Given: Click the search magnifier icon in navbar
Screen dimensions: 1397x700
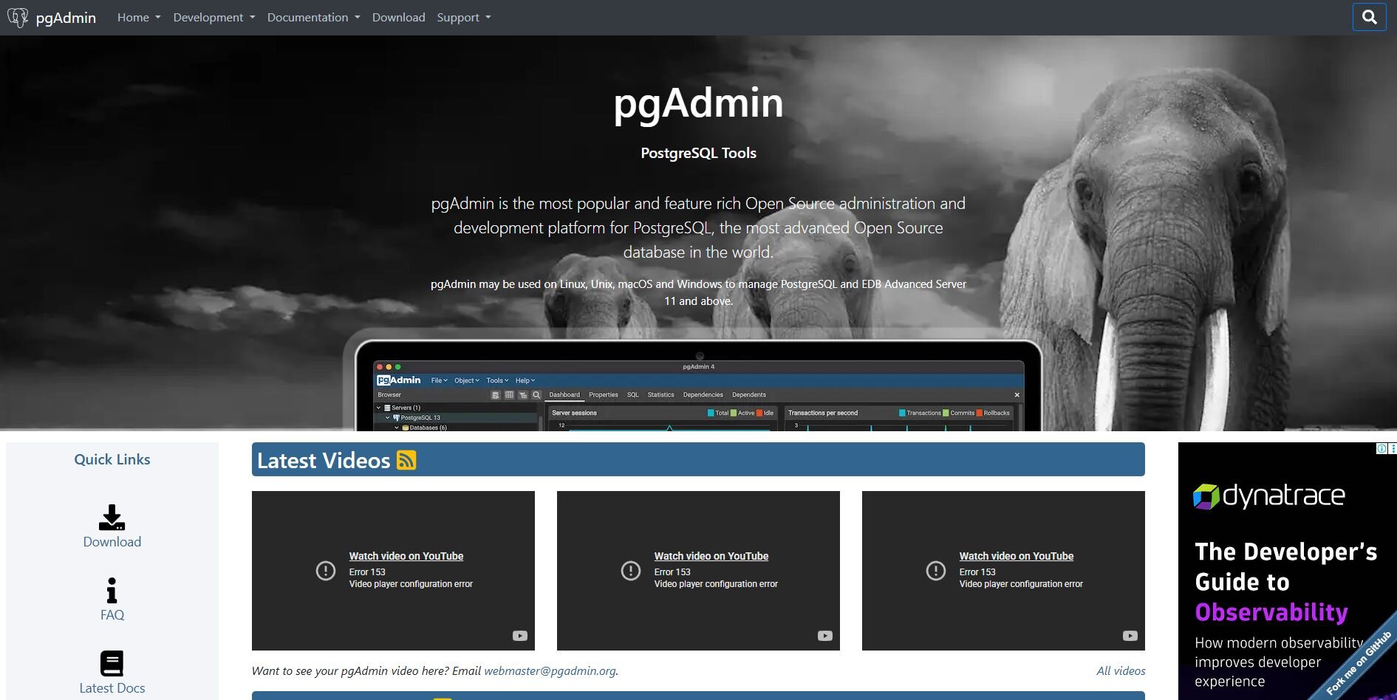Looking at the screenshot, I should pyautogui.click(x=1369, y=17).
